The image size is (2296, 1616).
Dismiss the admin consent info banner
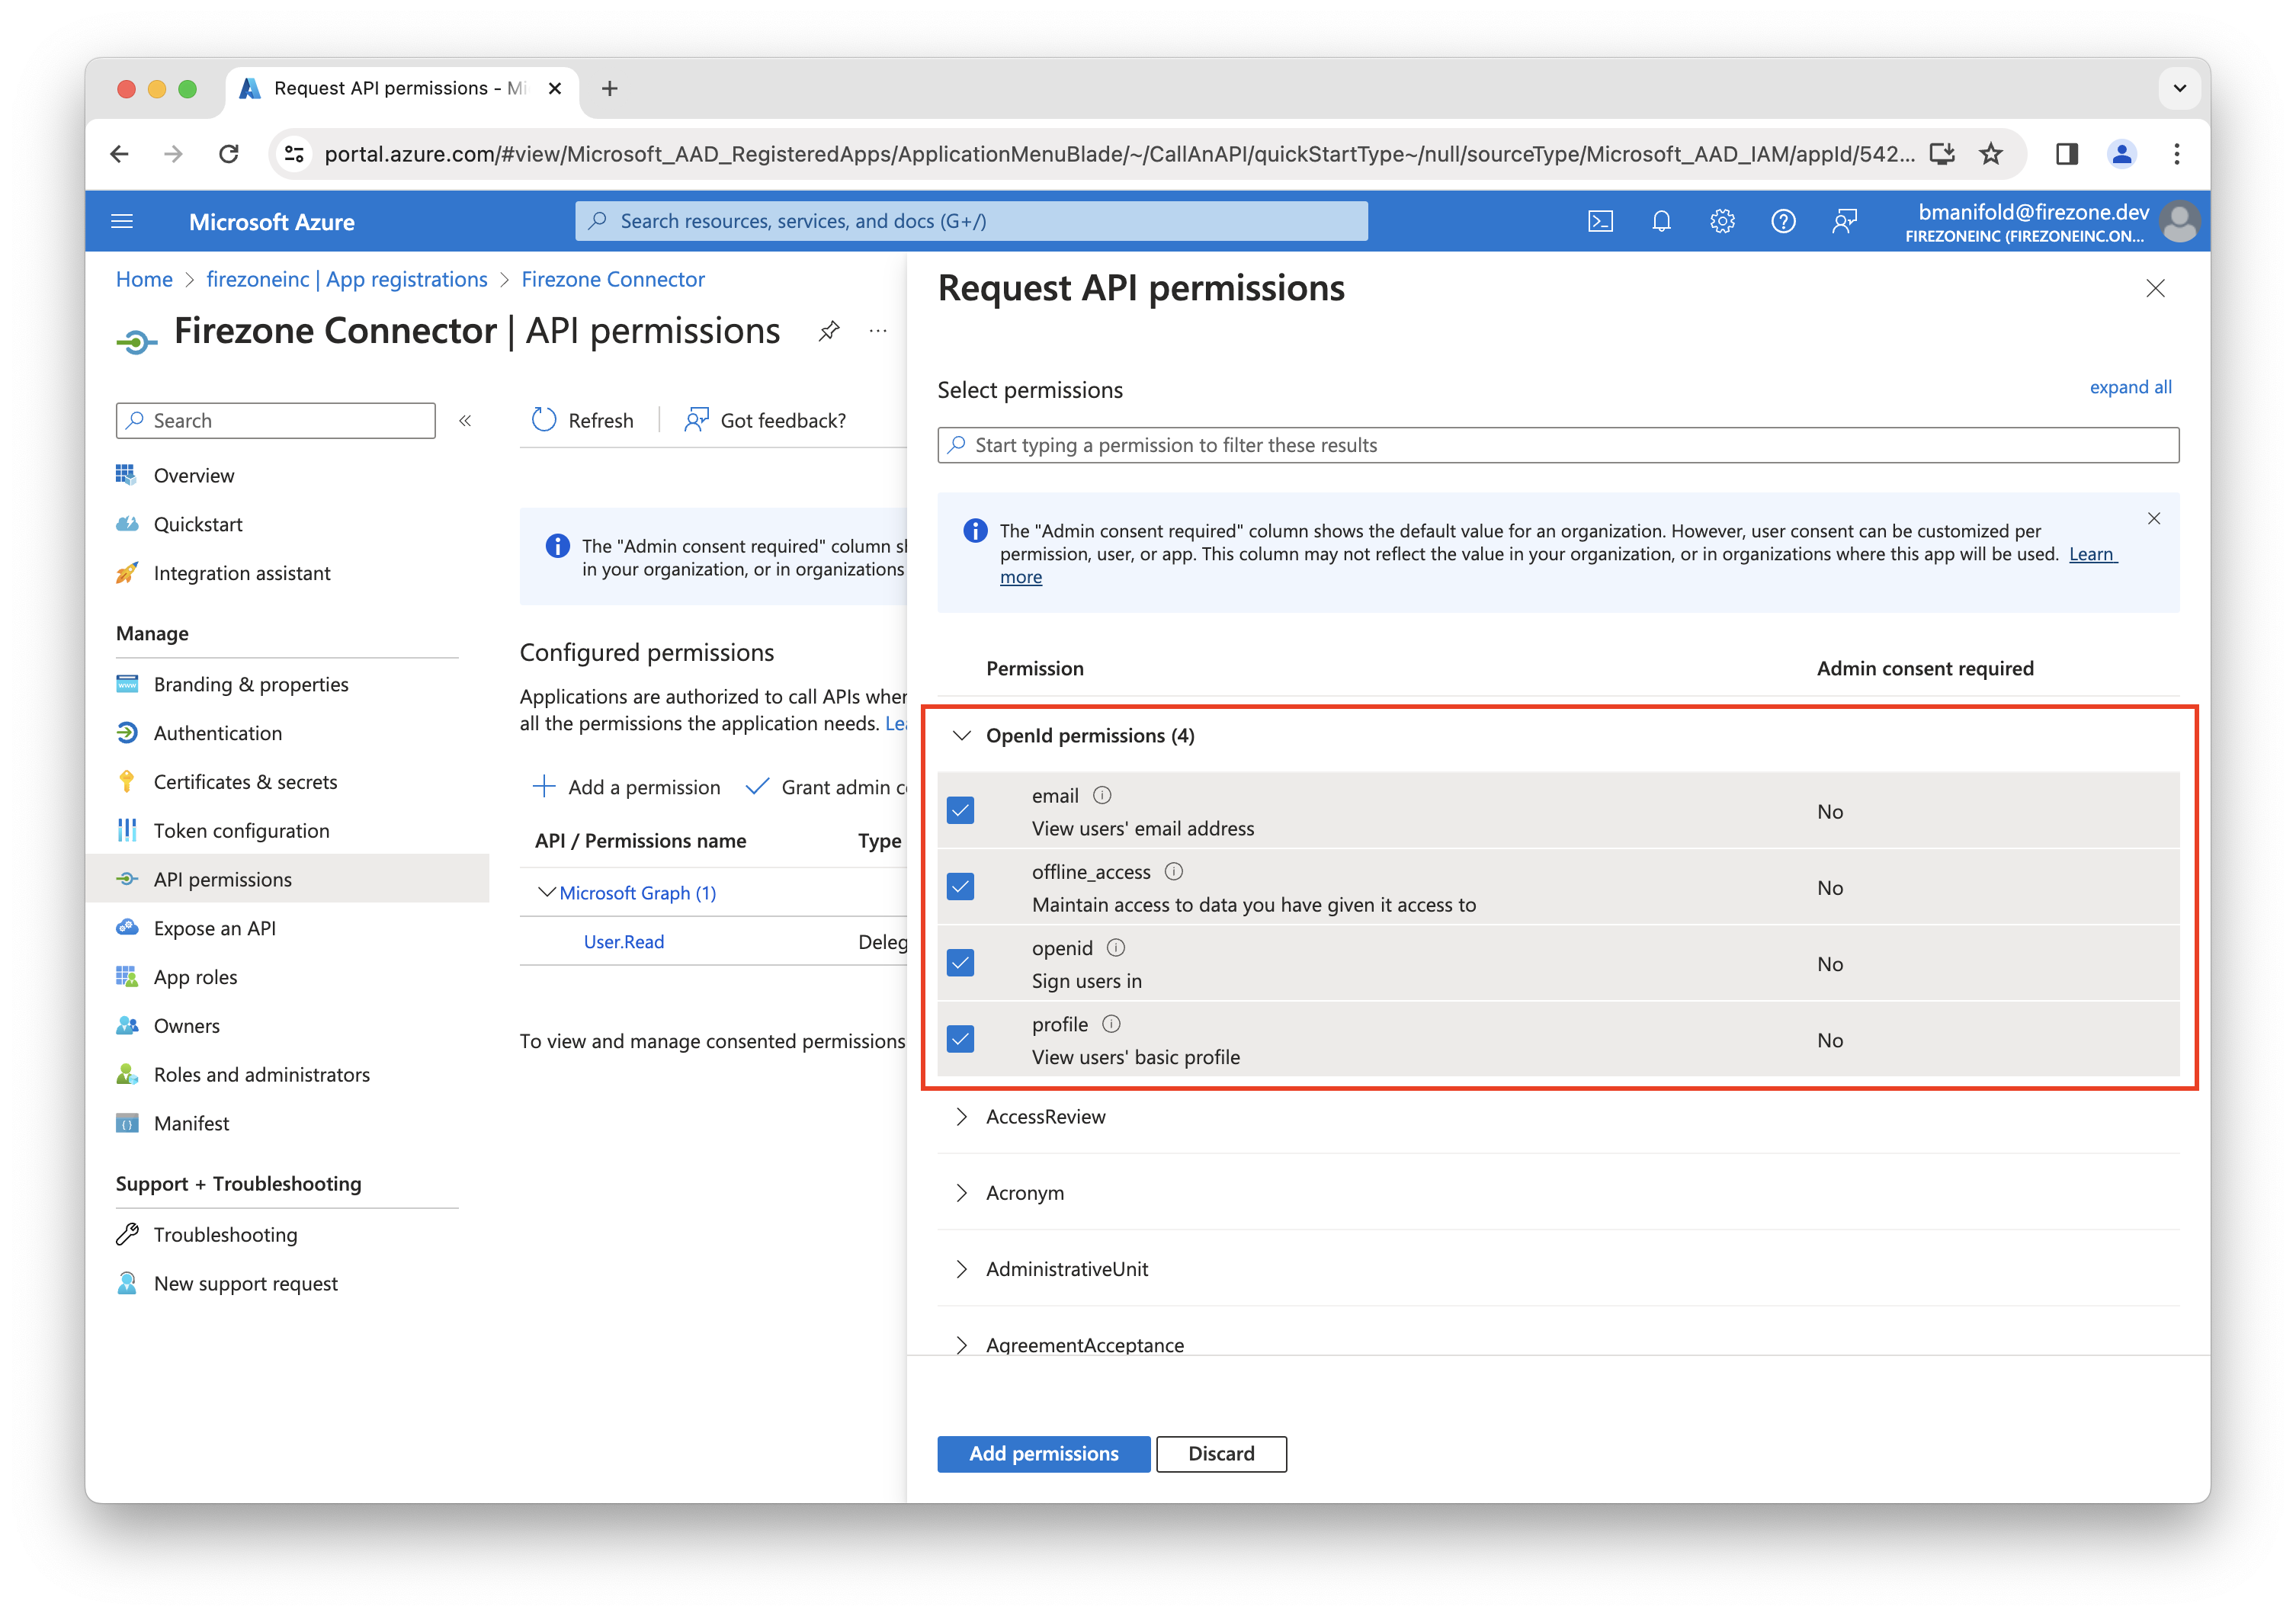coord(2153,518)
